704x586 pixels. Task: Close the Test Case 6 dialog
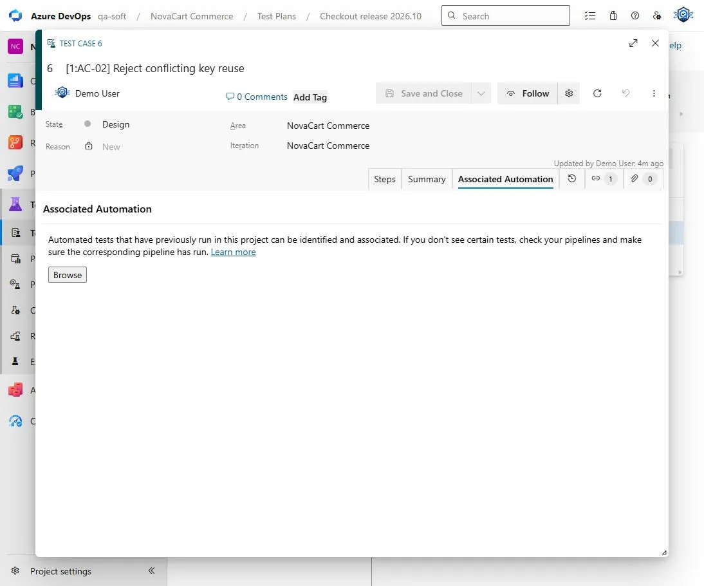(655, 43)
